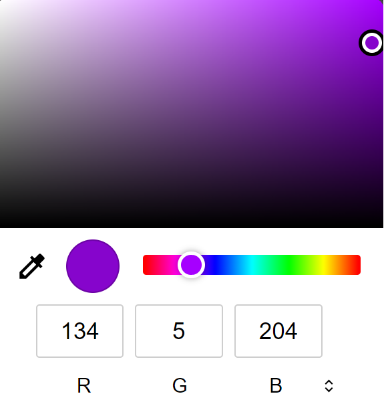The image size is (384, 408).
Task: Select the red value field showing 134
Action: click(x=79, y=331)
